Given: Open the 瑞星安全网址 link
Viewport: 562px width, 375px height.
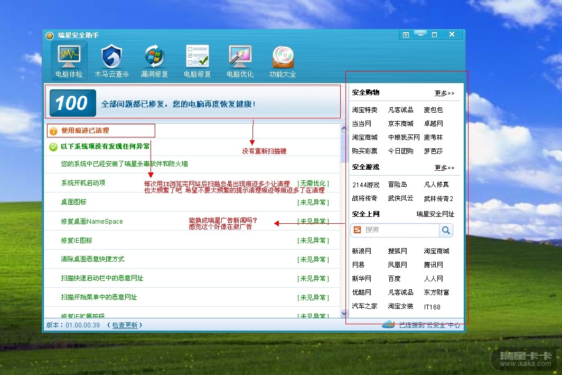Looking at the screenshot, I should coord(435,214).
